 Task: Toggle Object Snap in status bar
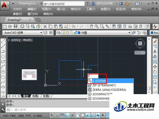[77, 115]
